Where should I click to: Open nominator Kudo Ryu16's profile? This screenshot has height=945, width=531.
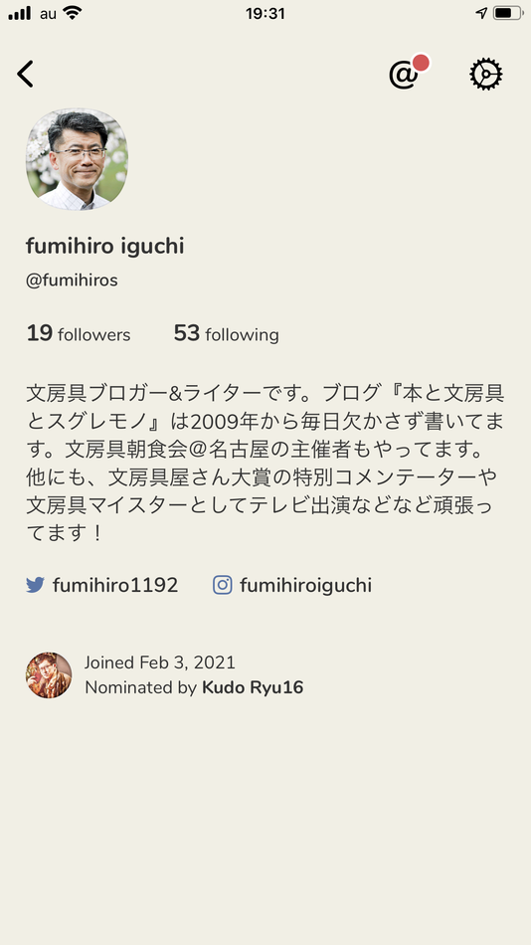(253, 687)
